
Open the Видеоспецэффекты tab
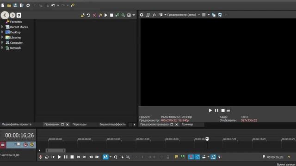coord(113,125)
